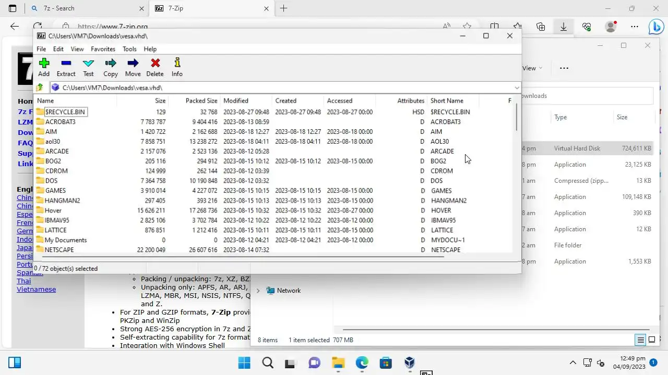Open the Tools menu
The height and width of the screenshot is (375, 668).
tap(129, 49)
